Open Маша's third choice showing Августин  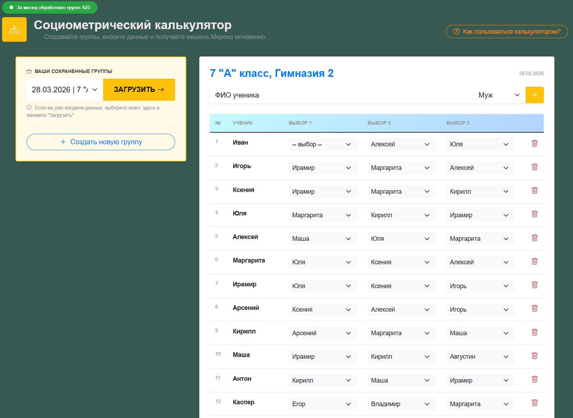click(x=480, y=357)
